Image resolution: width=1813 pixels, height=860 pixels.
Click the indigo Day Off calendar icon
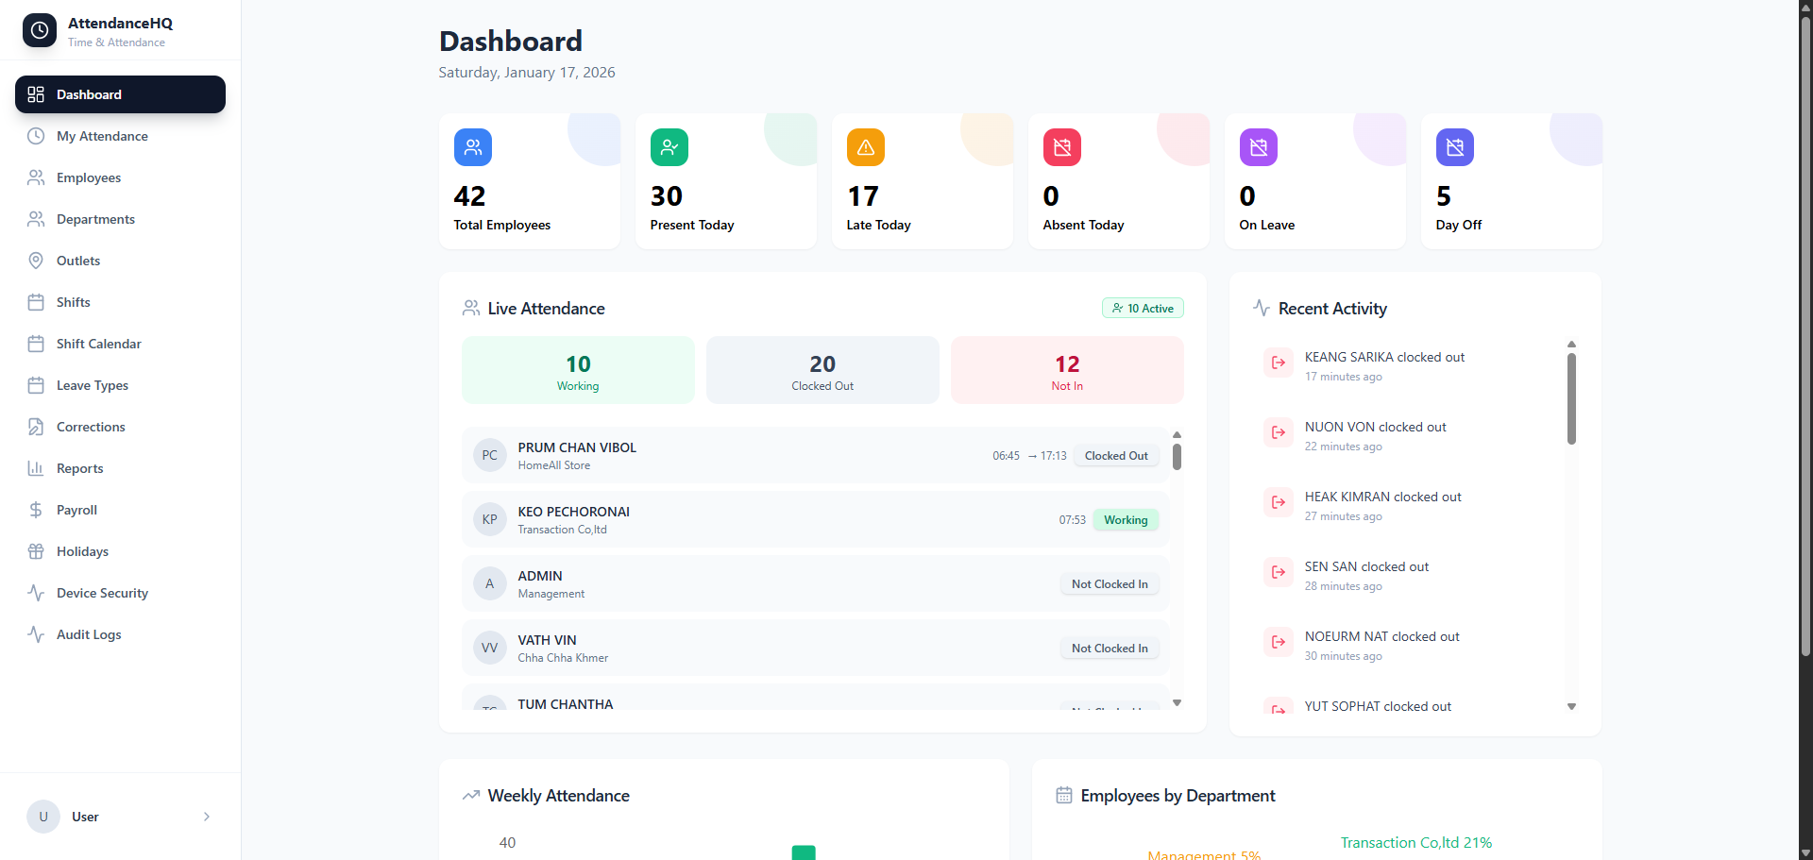coord(1455,147)
